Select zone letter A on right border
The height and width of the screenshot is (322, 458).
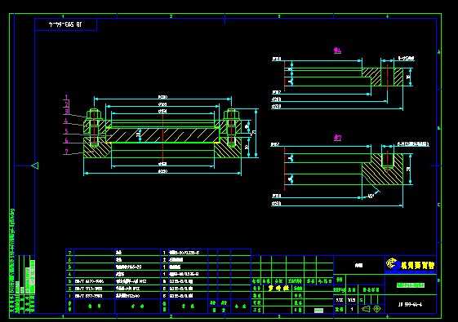coord(438,52)
